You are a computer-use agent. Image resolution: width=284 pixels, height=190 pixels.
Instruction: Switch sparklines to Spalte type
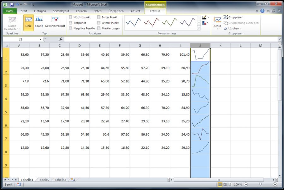(38, 23)
